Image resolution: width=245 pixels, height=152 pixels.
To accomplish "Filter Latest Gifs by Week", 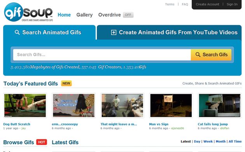I will coord(208,142).
